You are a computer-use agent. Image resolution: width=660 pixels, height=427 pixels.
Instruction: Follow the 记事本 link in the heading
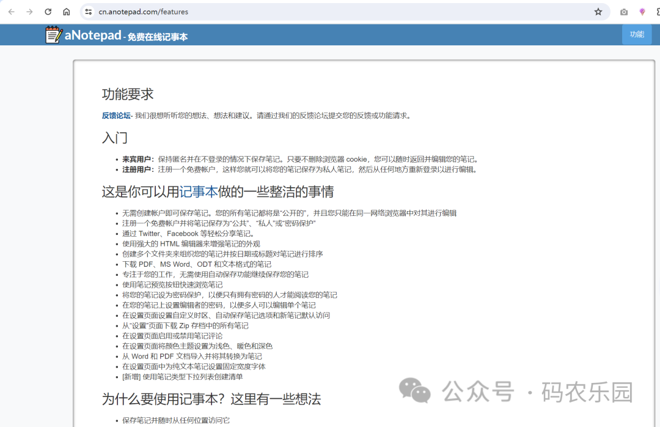tap(198, 192)
